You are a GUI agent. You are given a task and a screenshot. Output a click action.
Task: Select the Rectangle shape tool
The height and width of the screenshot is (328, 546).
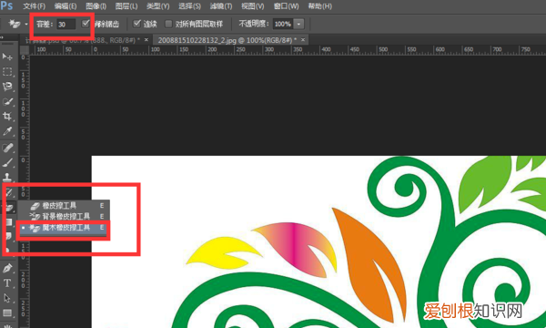7,313
